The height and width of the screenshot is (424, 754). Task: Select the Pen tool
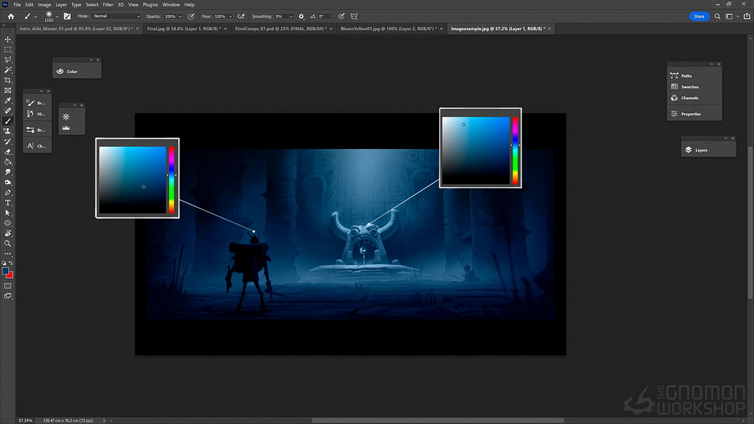point(8,192)
